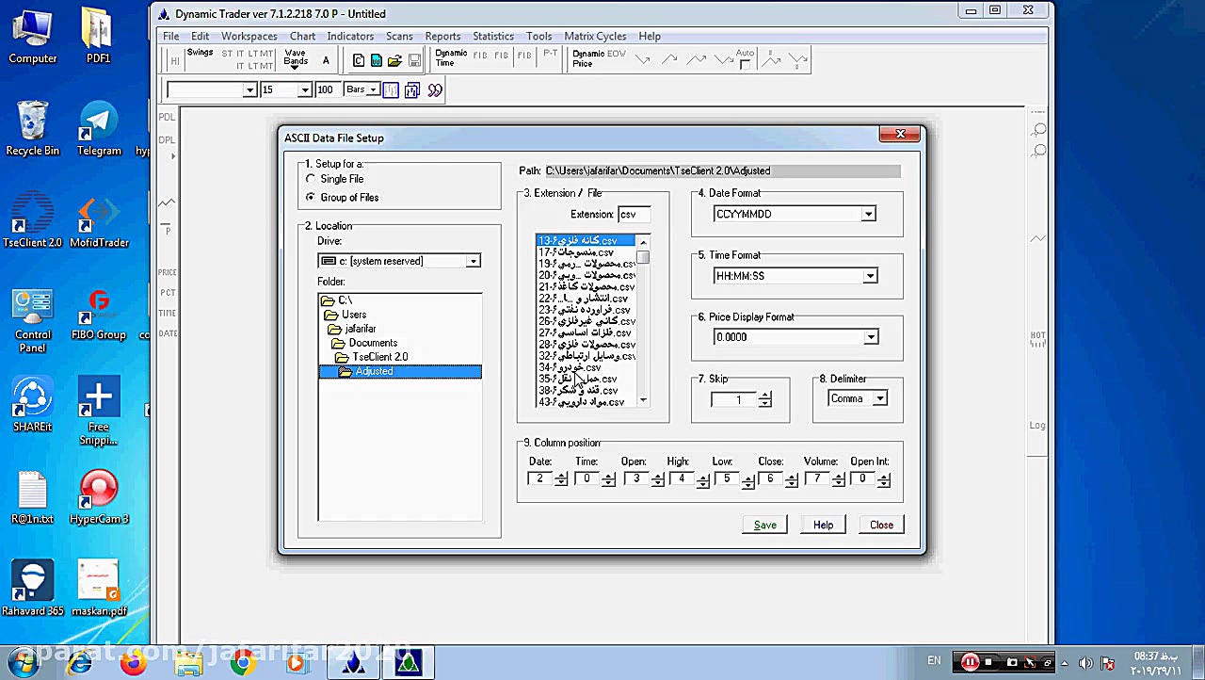Toggle the Auto checkbox in toolbar
This screenshot has height=680, width=1205.
pyautogui.click(x=745, y=65)
